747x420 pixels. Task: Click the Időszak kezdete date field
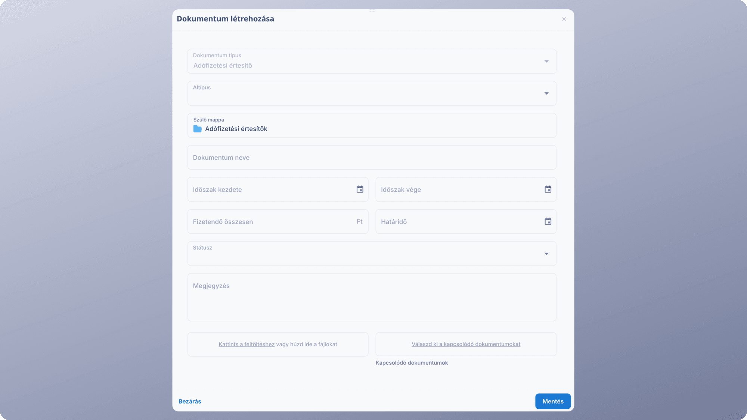click(278, 190)
